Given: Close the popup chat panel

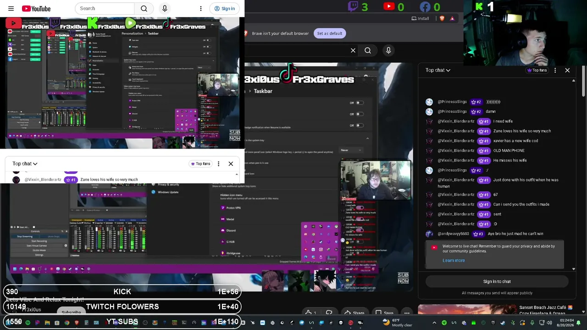Looking at the screenshot, I should click(x=231, y=164).
